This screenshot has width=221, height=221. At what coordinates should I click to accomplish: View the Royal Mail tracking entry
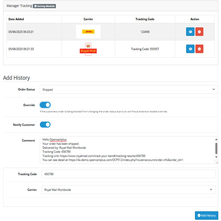pos(190,49)
